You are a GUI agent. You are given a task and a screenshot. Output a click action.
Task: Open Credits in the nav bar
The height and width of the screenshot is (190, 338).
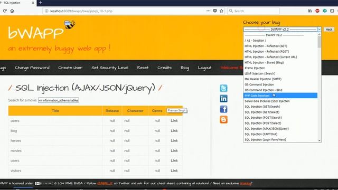coord(164,68)
